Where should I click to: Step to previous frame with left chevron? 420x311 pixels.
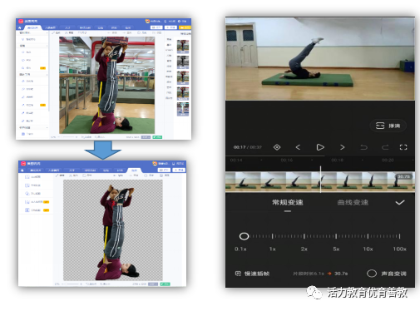pyautogui.click(x=298, y=147)
